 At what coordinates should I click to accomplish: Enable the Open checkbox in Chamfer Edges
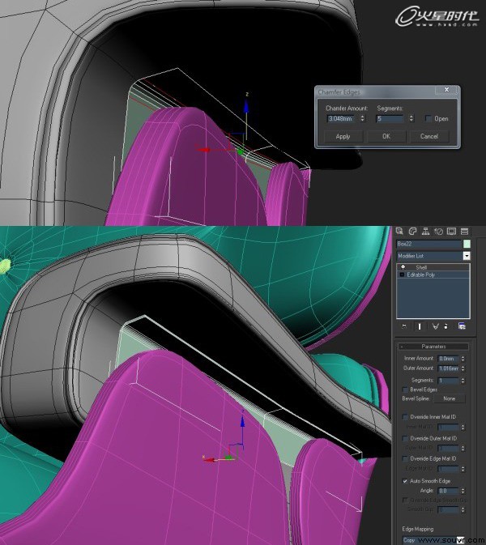(x=428, y=118)
